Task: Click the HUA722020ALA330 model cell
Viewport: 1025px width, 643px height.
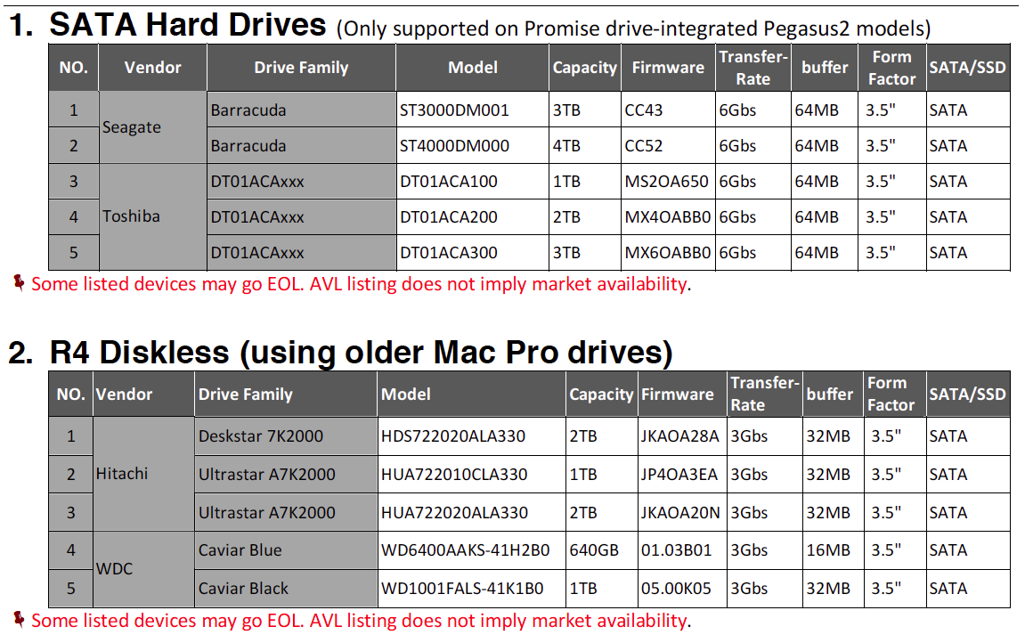Action: pos(471,512)
